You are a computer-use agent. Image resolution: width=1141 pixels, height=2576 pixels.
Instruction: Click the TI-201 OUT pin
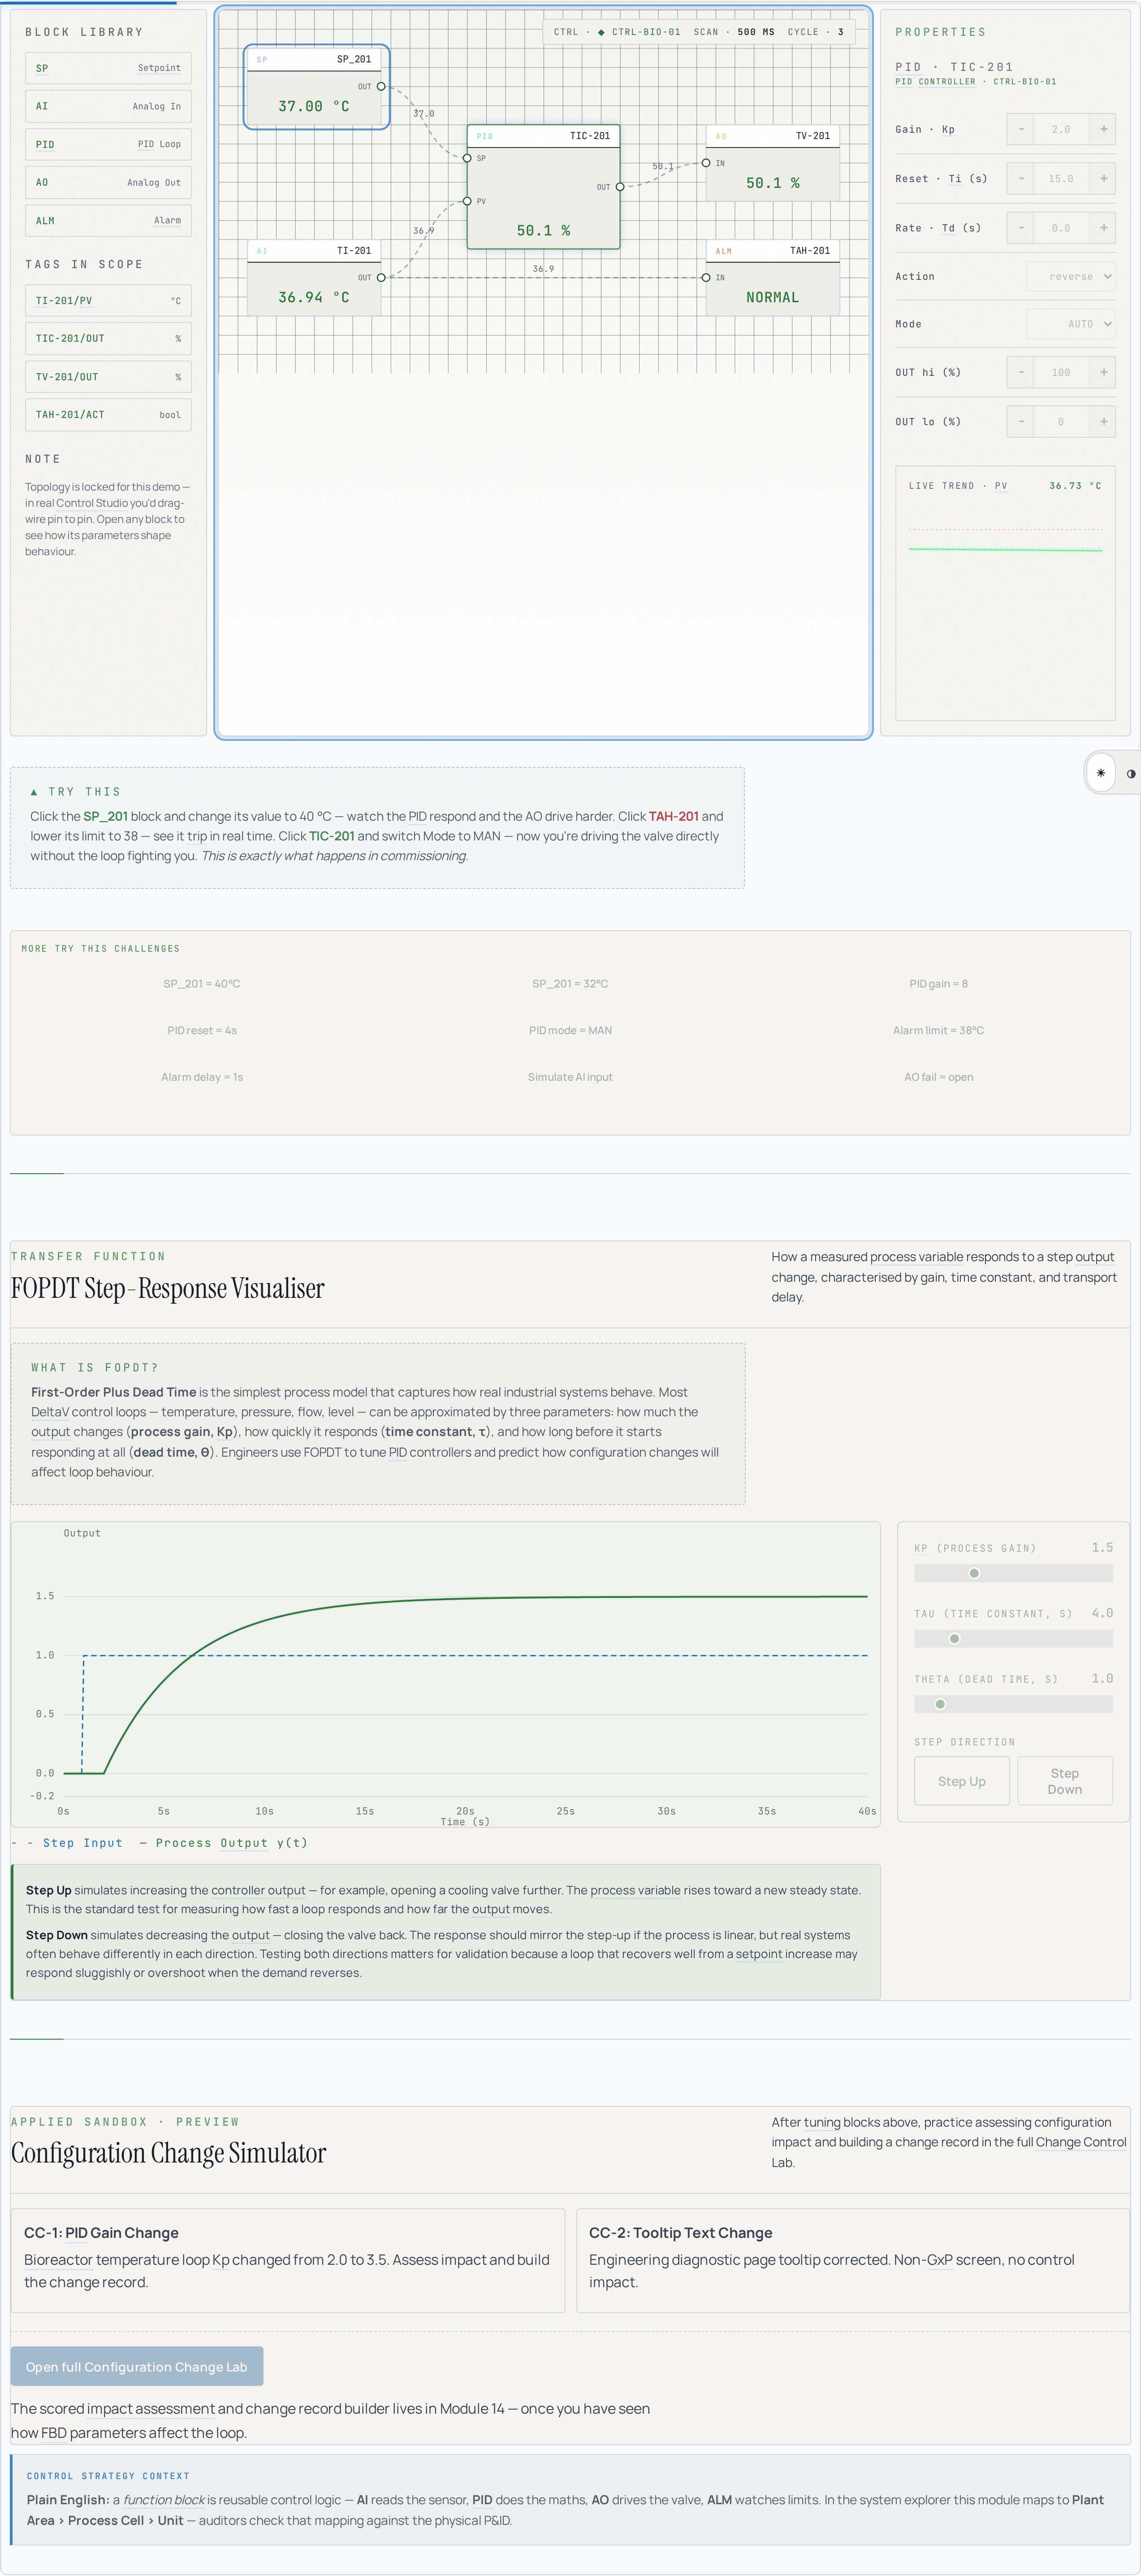380,278
